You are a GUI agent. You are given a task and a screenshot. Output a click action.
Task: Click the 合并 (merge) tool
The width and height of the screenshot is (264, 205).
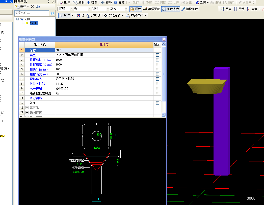point(174,3)
